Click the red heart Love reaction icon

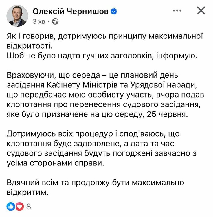coord(19,207)
